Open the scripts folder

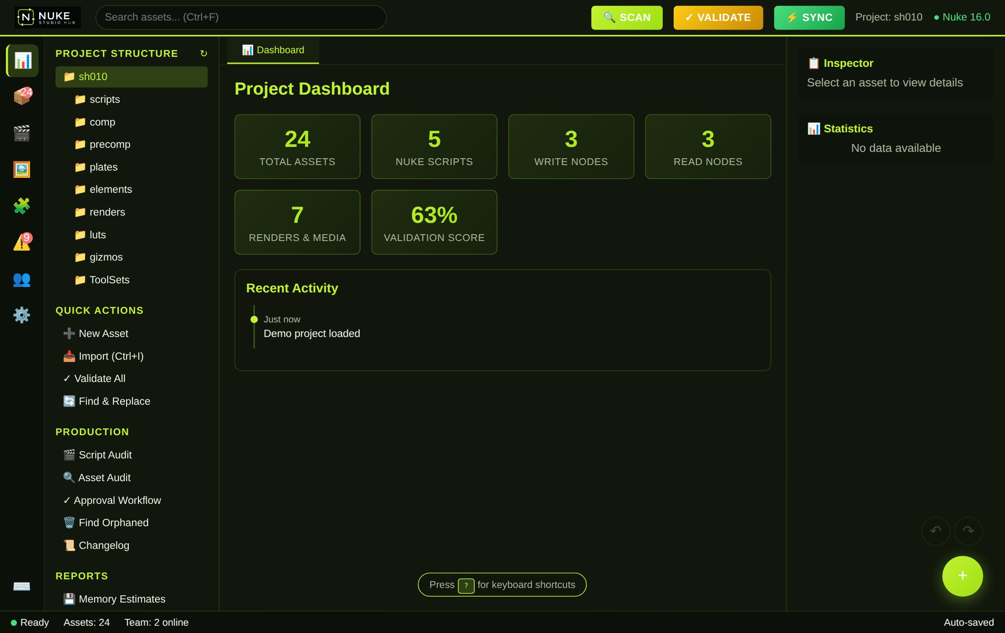coord(137,99)
